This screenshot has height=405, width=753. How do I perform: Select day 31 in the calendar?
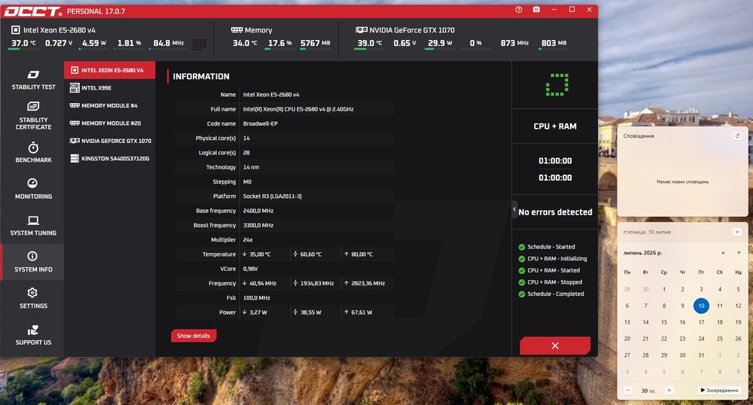(701, 355)
